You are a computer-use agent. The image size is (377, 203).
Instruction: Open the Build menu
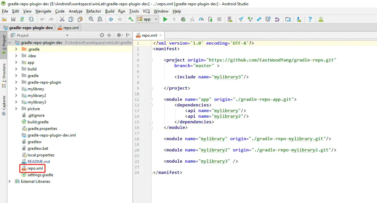pyautogui.click(x=110, y=11)
